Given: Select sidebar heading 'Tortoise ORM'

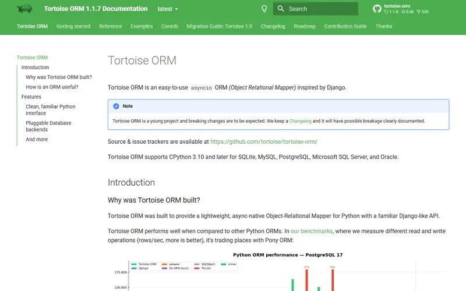Looking at the screenshot, I should click(x=32, y=57).
